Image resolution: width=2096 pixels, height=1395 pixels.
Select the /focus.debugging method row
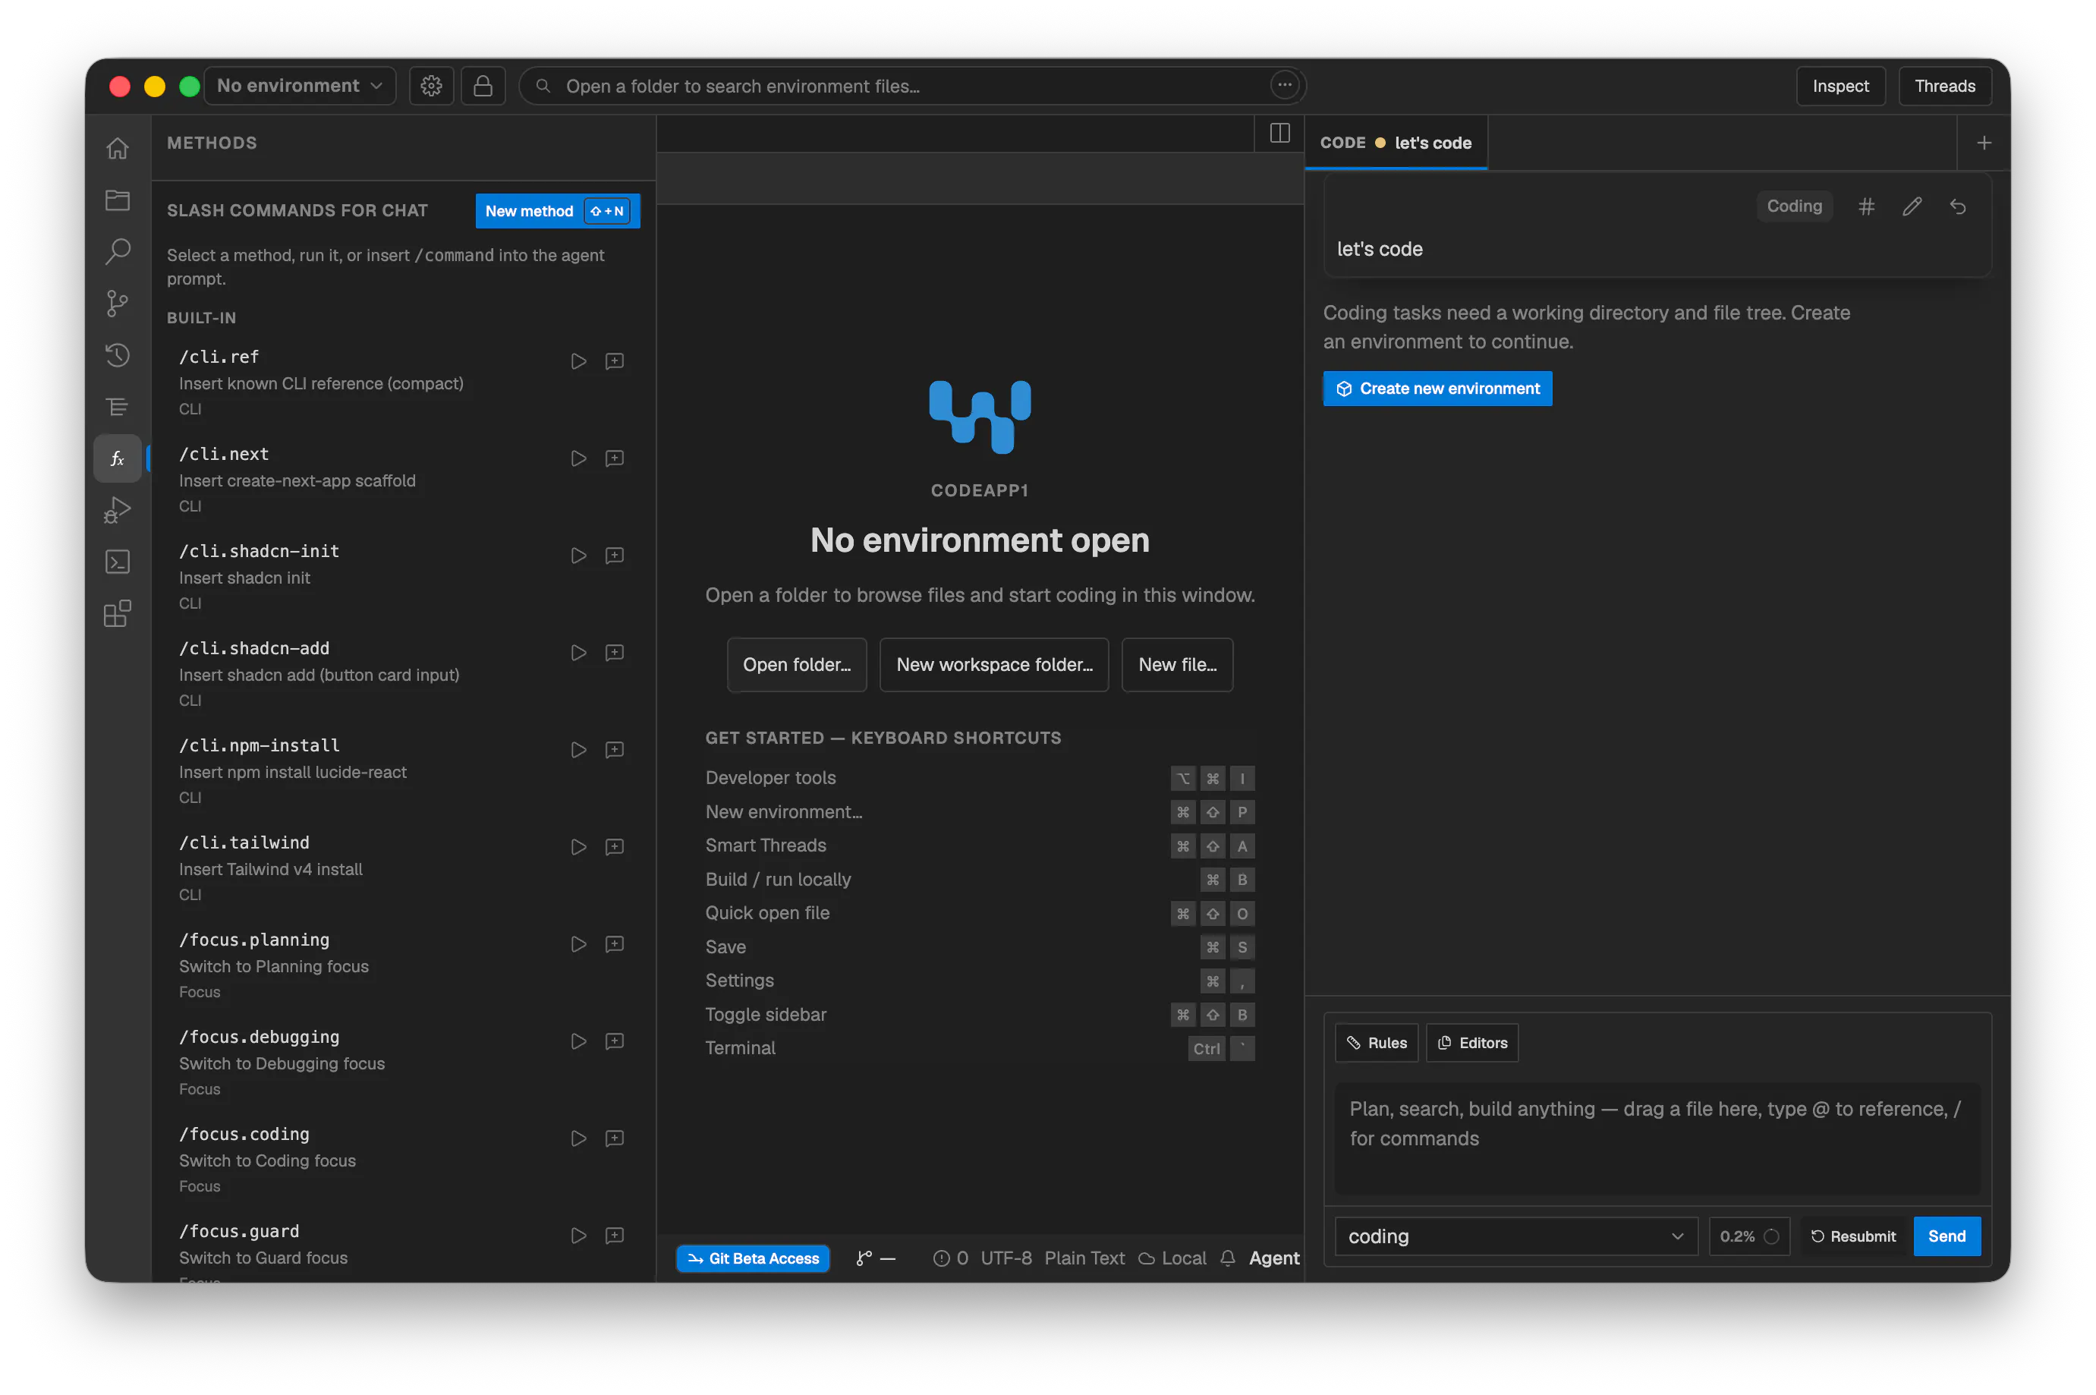(x=402, y=1063)
